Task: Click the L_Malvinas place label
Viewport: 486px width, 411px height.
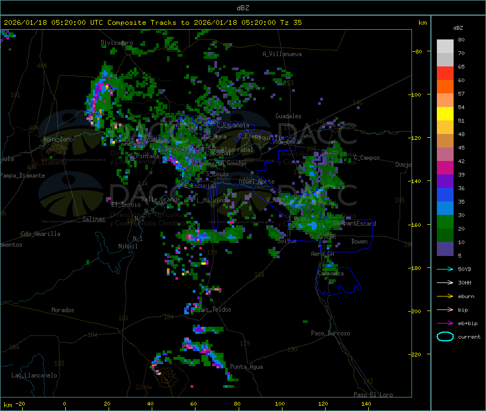Action: click(213, 200)
